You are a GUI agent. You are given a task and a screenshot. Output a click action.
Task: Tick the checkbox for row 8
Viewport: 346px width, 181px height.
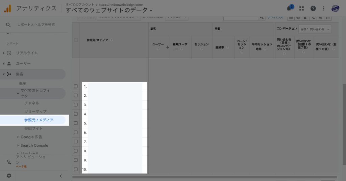[x=76, y=151]
